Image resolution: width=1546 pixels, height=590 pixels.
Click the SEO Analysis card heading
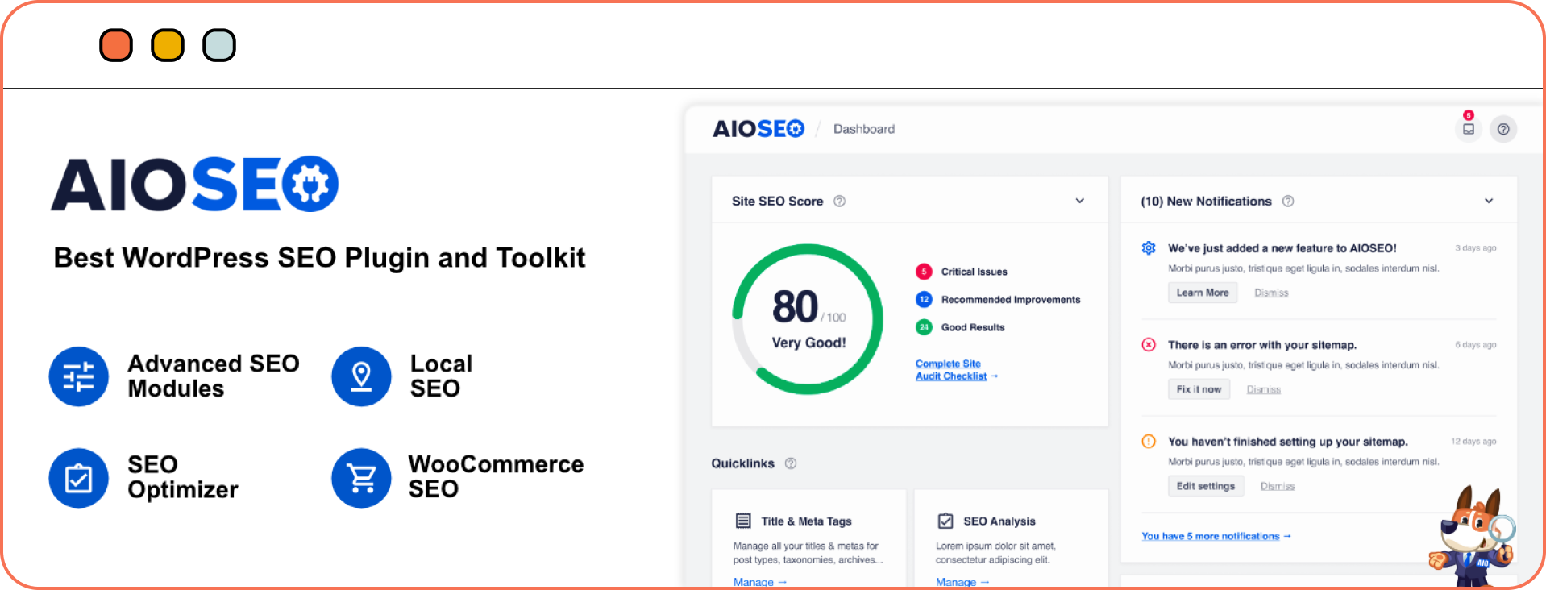999,521
